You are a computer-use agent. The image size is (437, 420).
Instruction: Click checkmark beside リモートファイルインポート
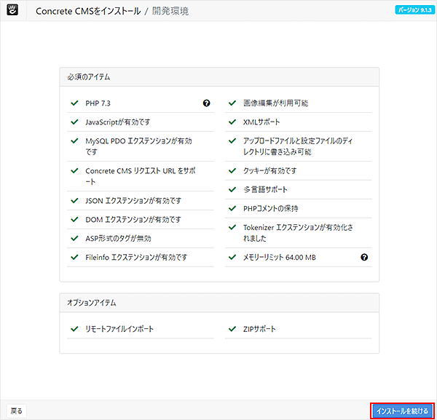pyautogui.click(x=74, y=329)
